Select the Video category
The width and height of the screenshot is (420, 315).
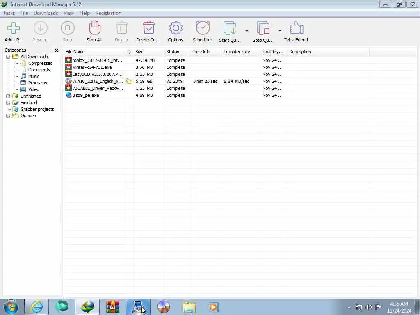coord(34,89)
